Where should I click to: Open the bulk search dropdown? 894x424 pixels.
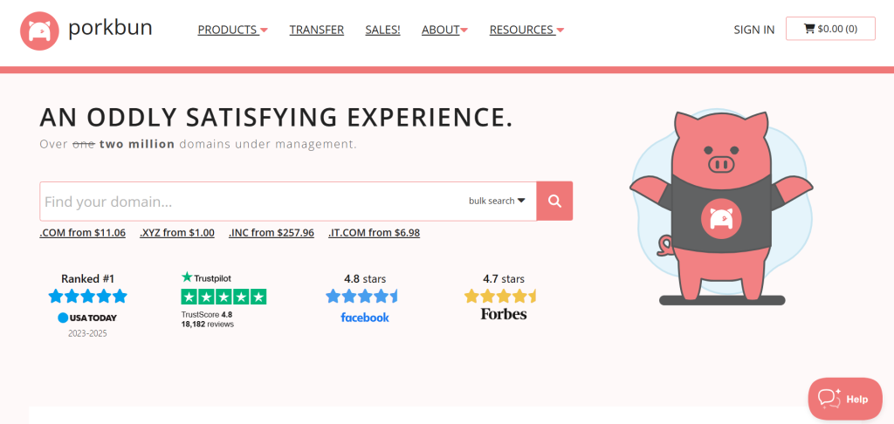497,201
